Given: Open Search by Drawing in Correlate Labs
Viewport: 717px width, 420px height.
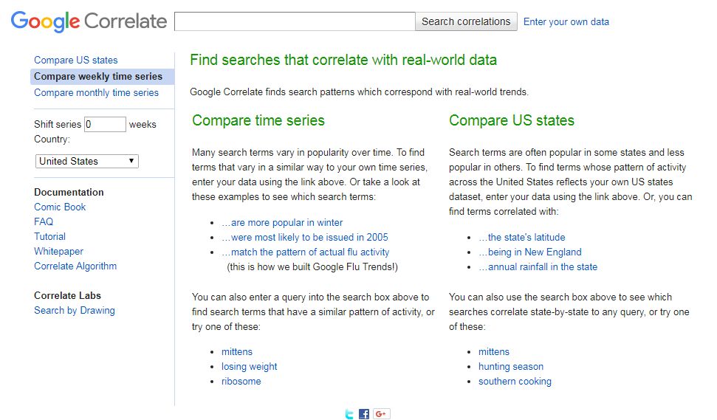Looking at the screenshot, I should coord(75,310).
